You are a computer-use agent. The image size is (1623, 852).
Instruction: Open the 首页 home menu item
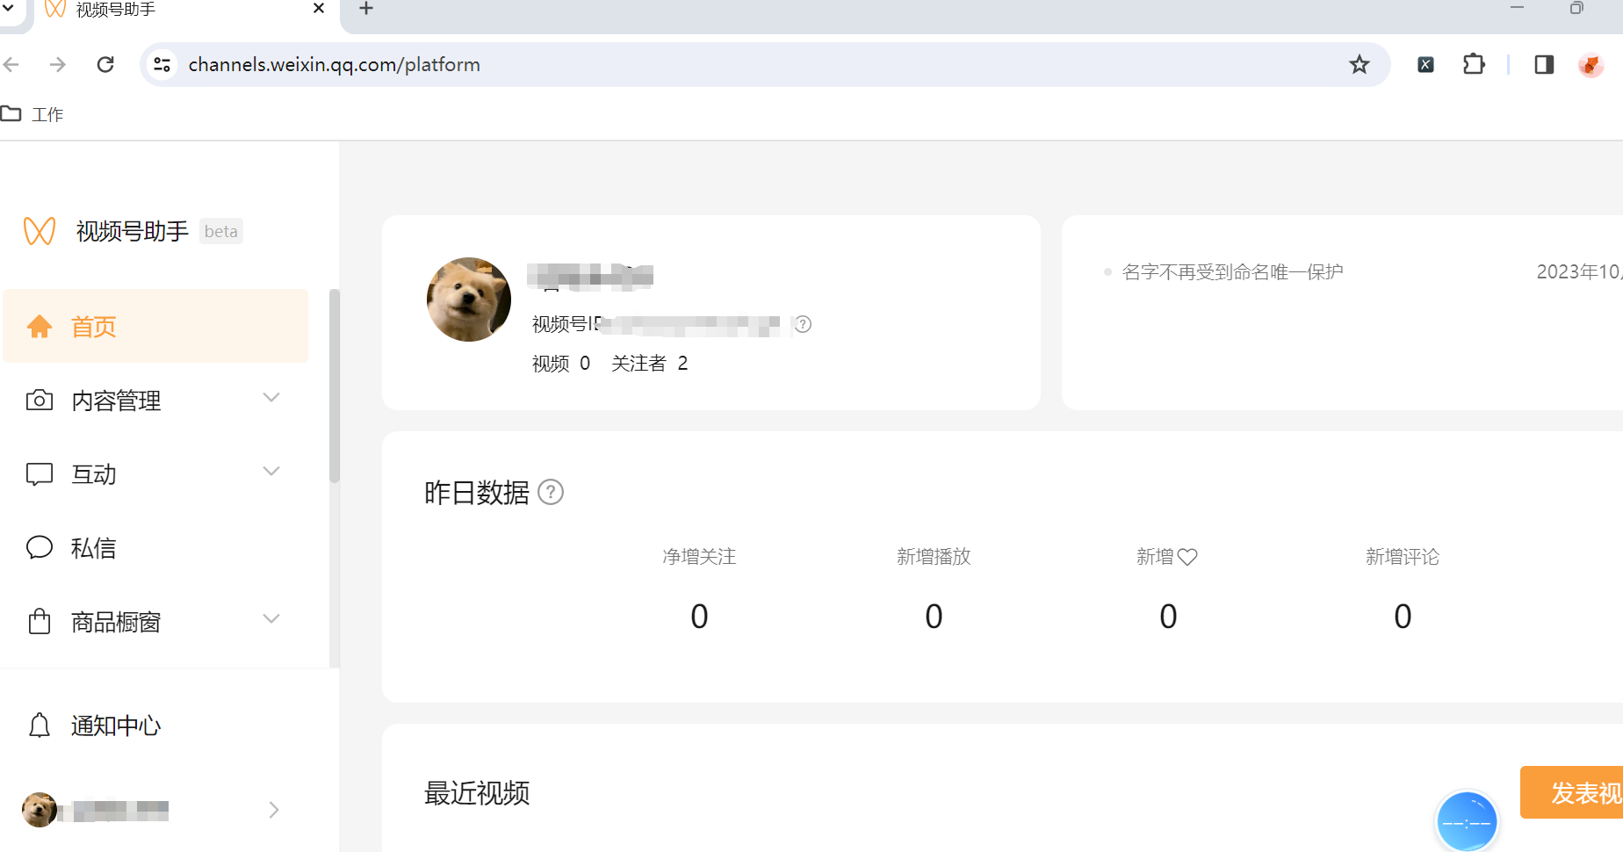click(x=155, y=326)
